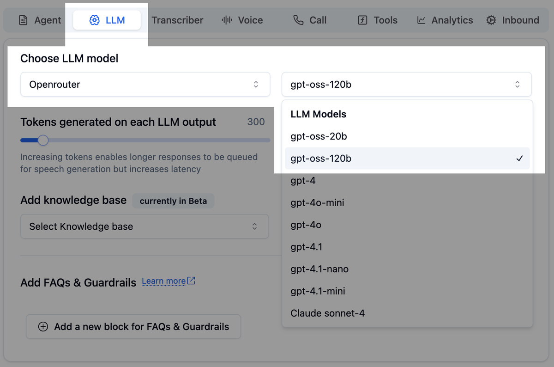Viewport: 554px width, 367px height.
Task: Choose gpt-4.1-mini from the list
Action: [x=407, y=291]
